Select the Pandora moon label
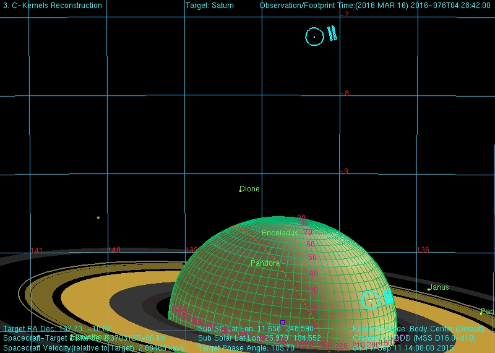 [265, 263]
